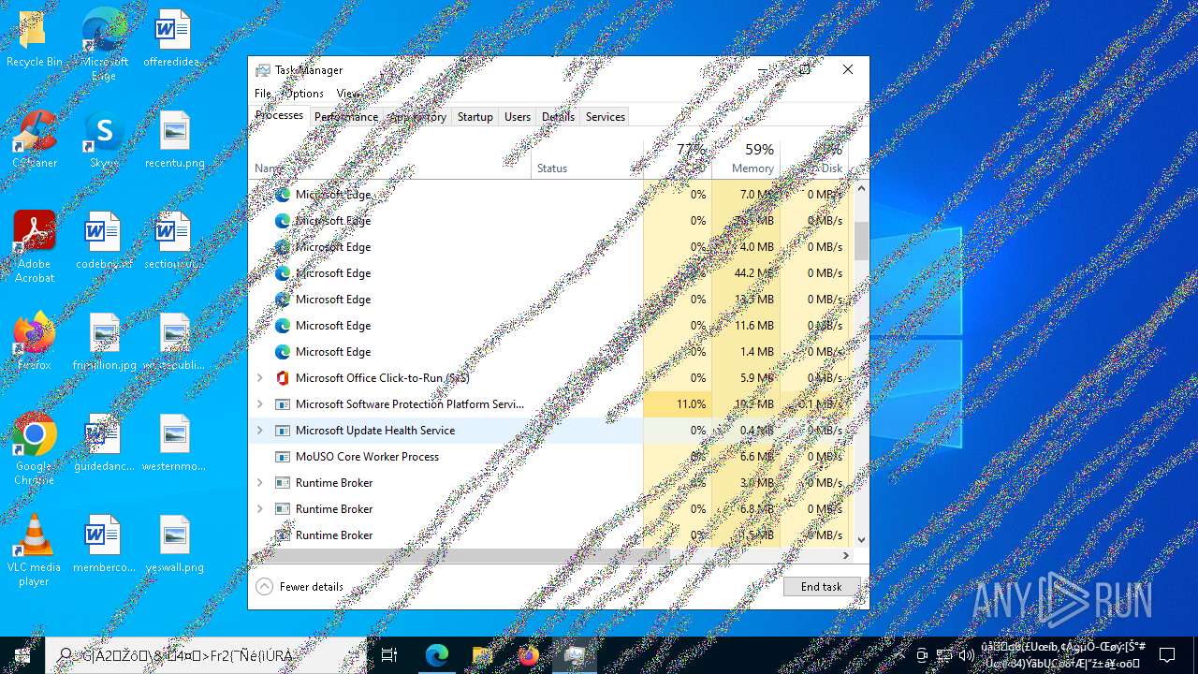Open the Recycle Bin desktop icon

point(34,39)
